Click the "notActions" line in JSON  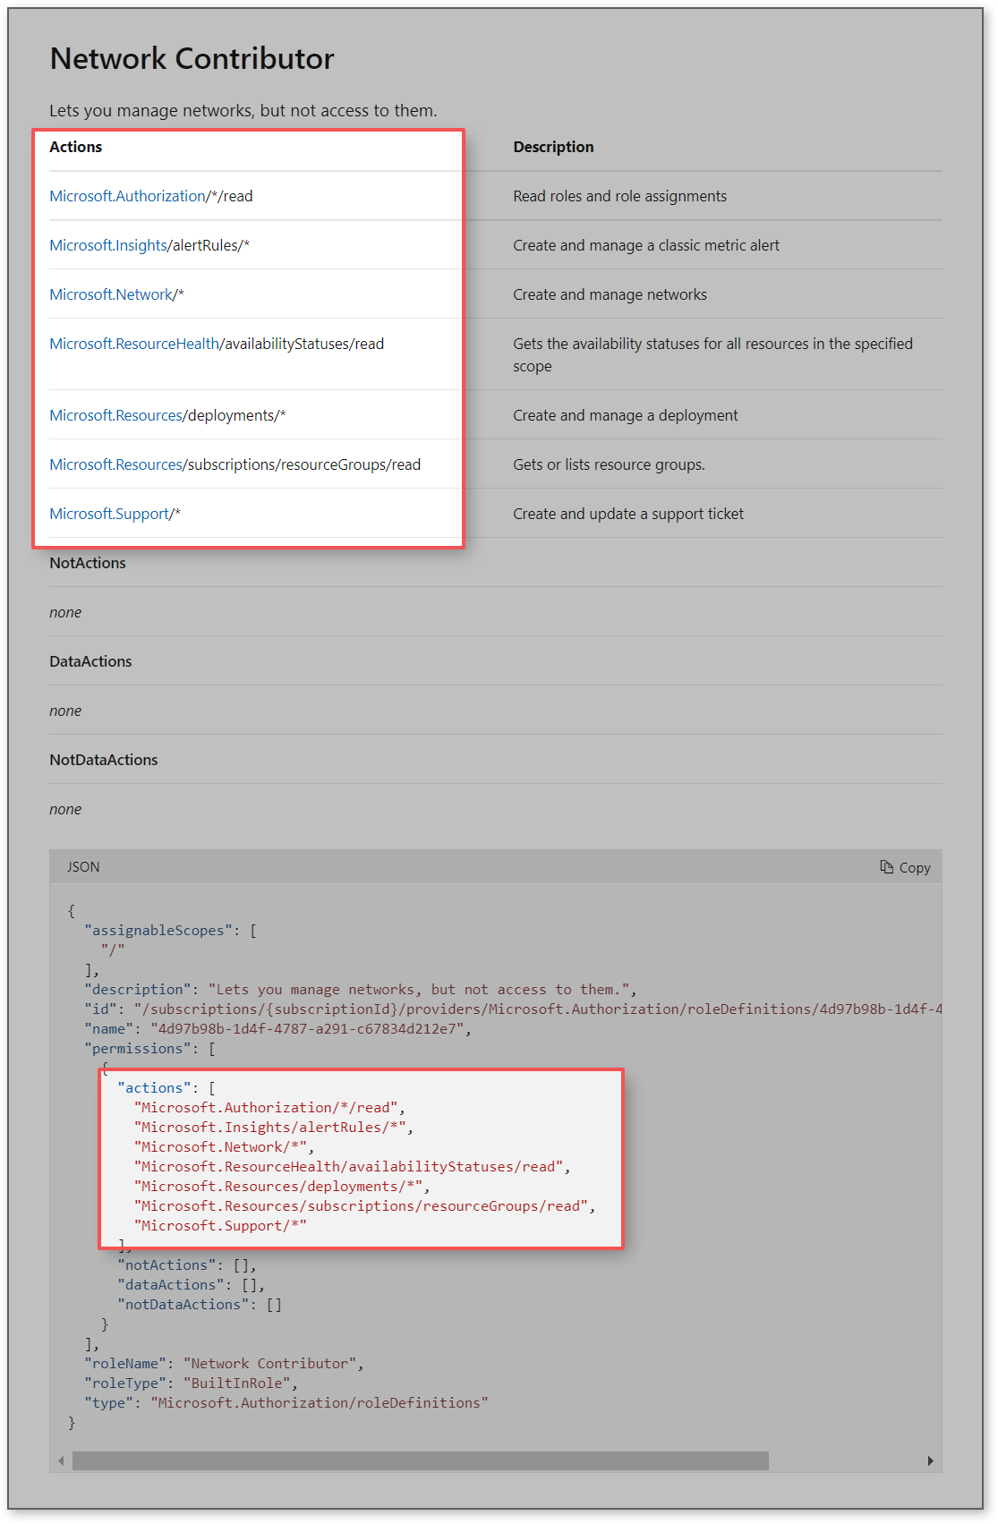click(187, 1265)
